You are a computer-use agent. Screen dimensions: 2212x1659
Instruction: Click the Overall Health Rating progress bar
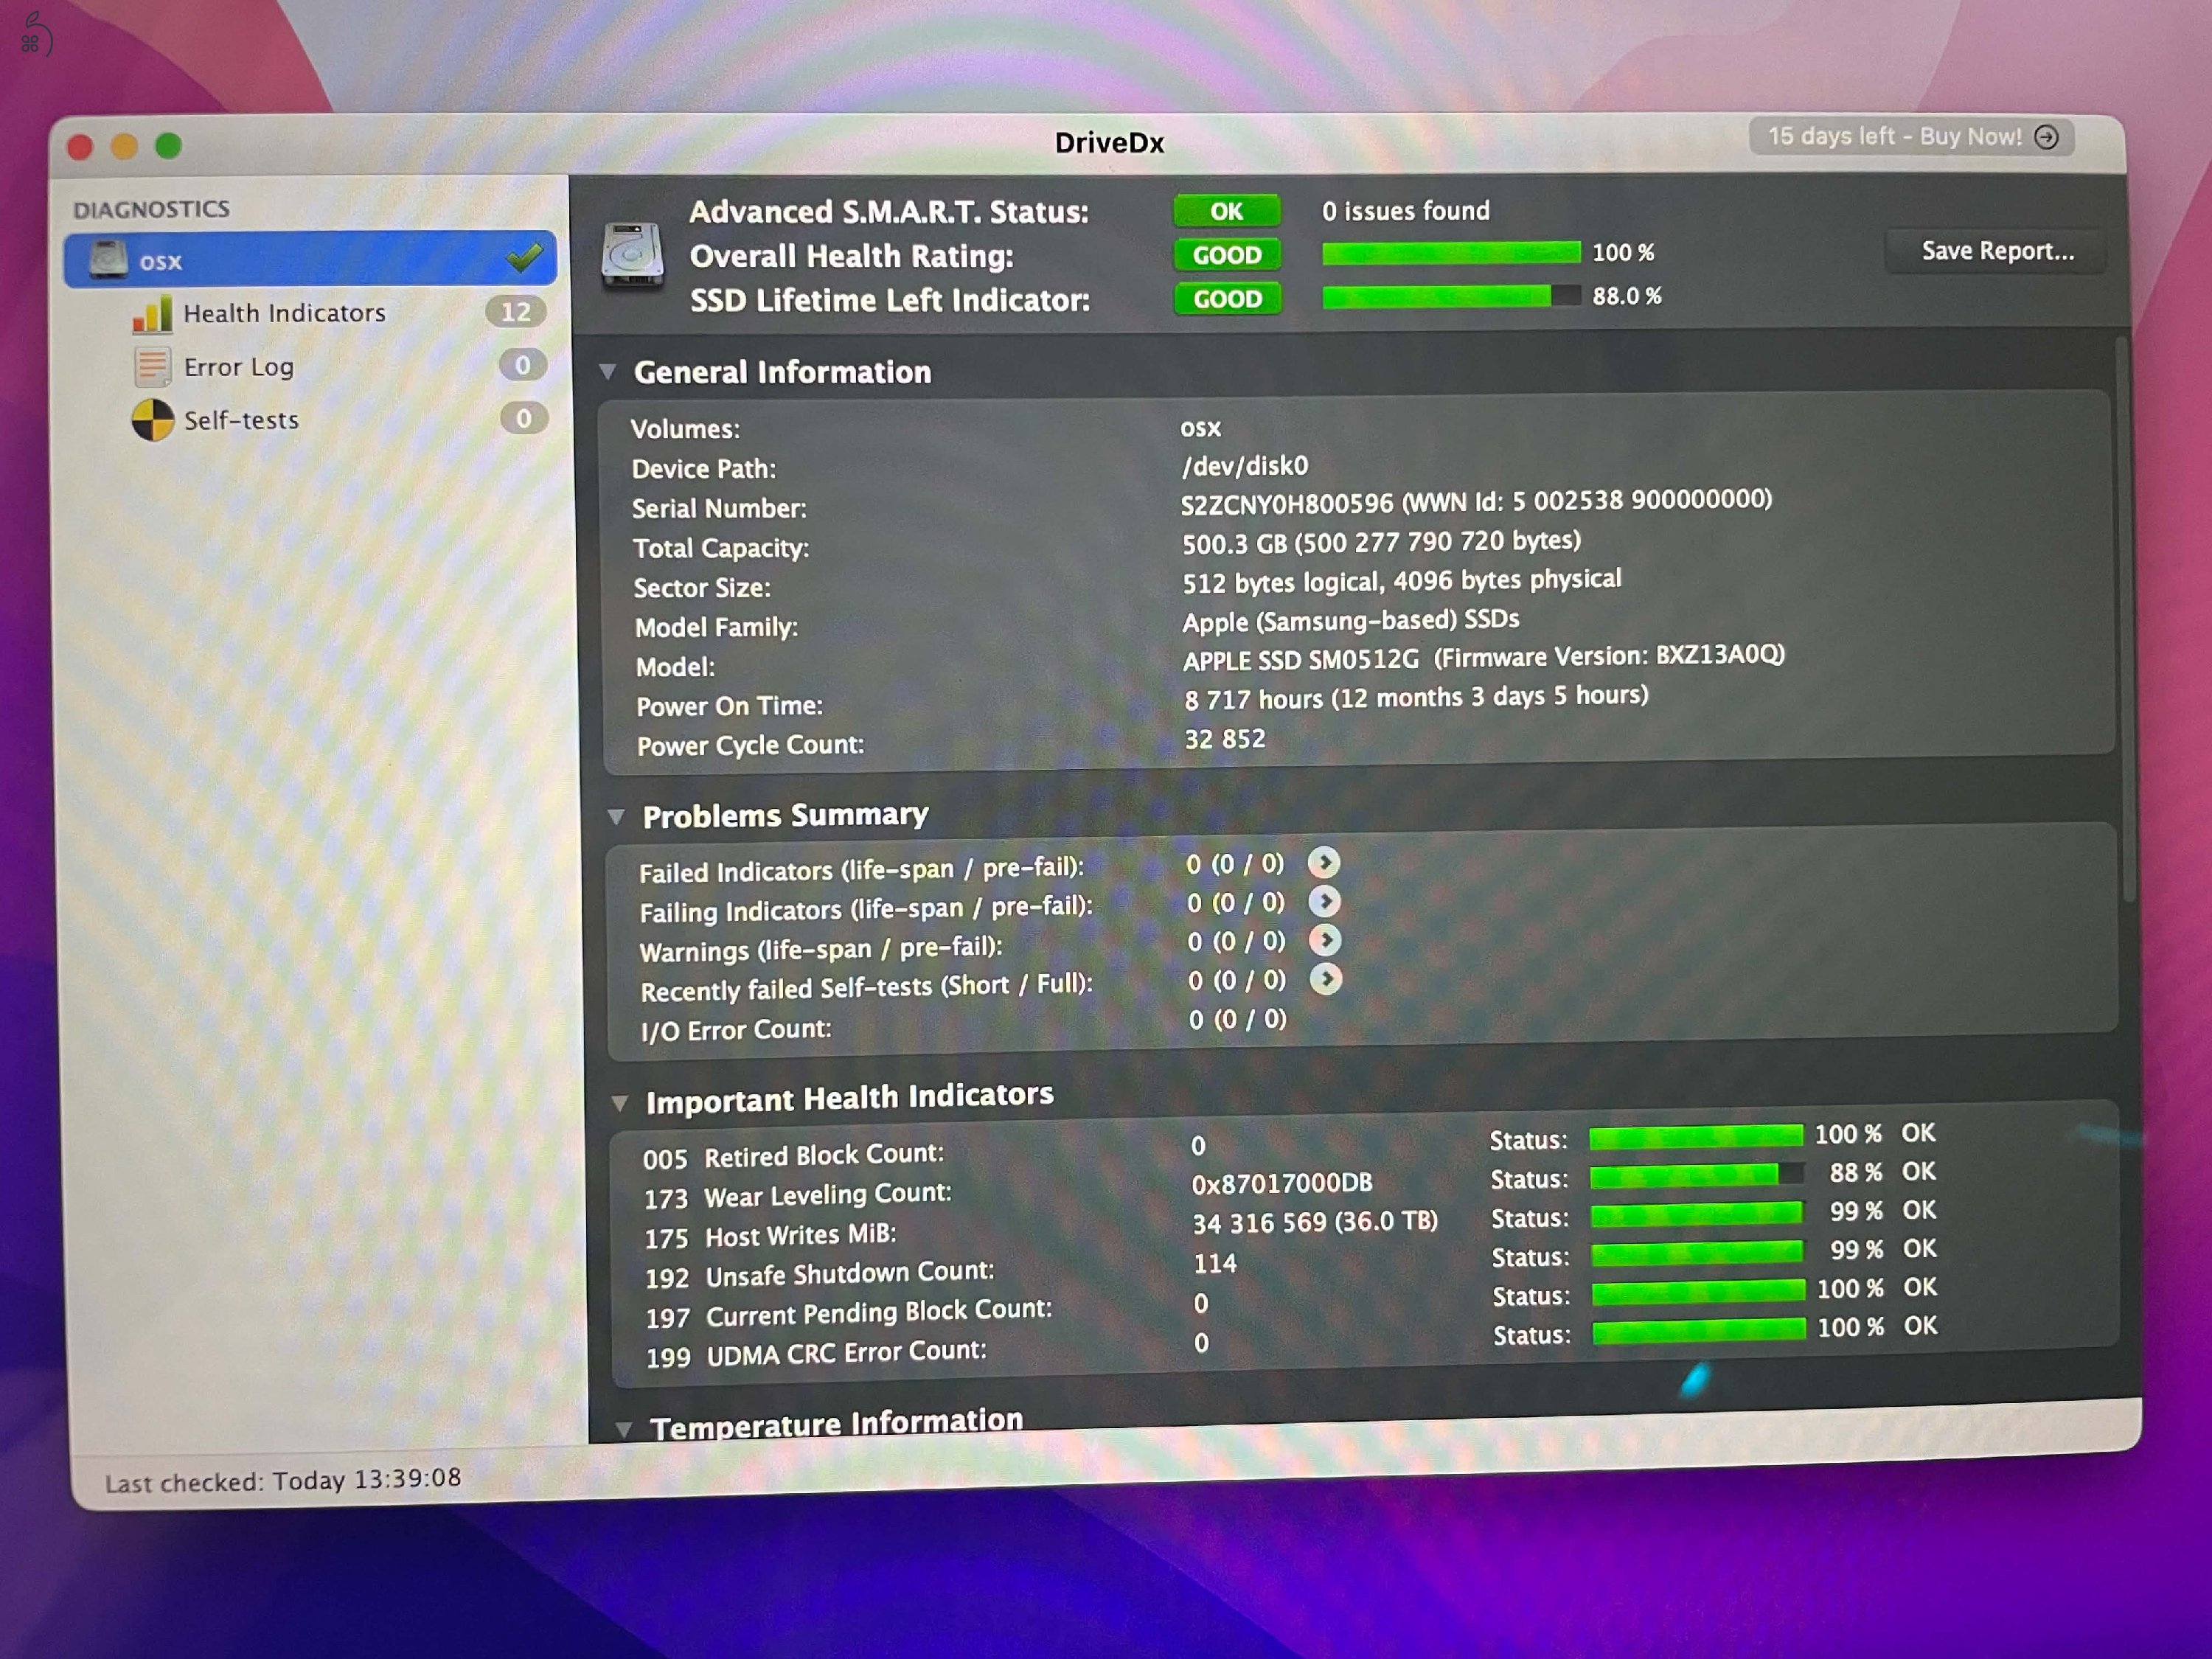click(1451, 253)
